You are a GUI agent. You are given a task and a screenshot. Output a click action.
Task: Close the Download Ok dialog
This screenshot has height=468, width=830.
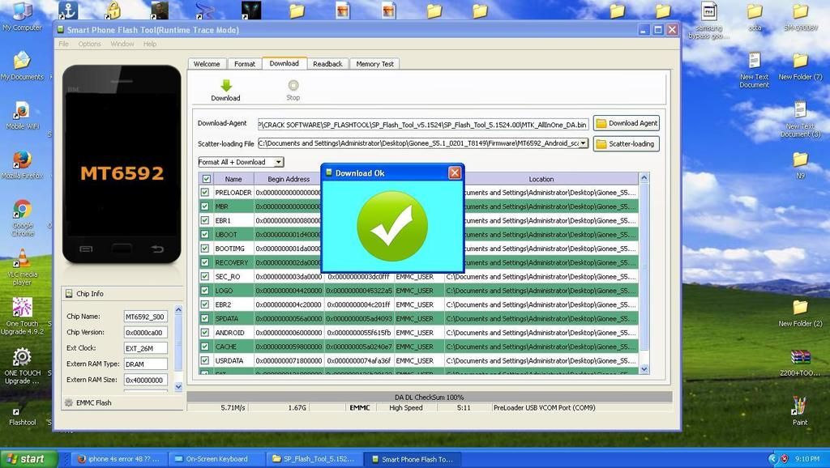point(455,173)
